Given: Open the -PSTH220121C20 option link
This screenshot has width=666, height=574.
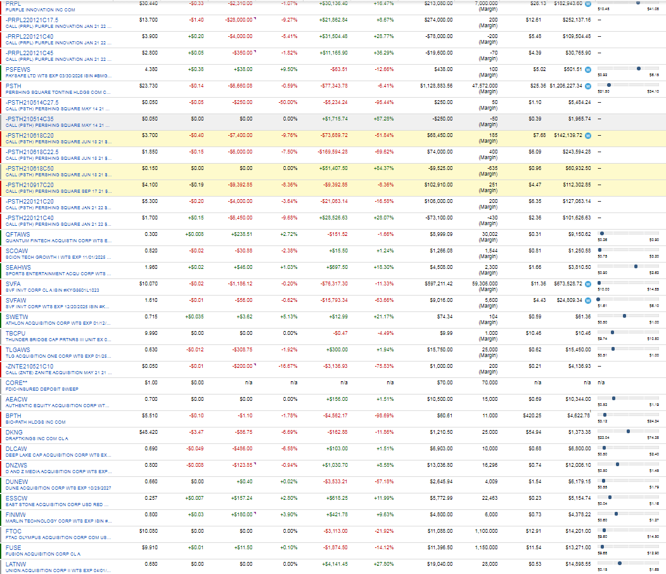Looking at the screenshot, I should (x=29, y=202).
